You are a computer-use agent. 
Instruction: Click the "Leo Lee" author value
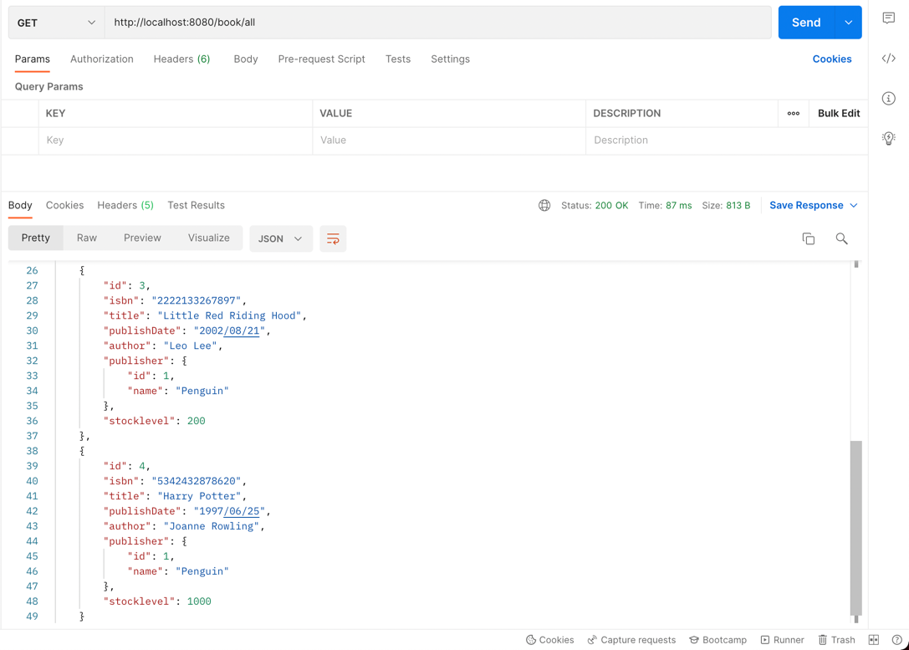pyautogui.click(x=191, y=345)
